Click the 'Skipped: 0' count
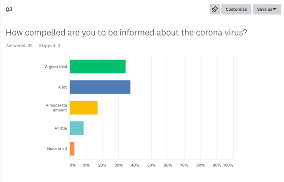Viewport: 284px width, 182px height. point(49,45)
